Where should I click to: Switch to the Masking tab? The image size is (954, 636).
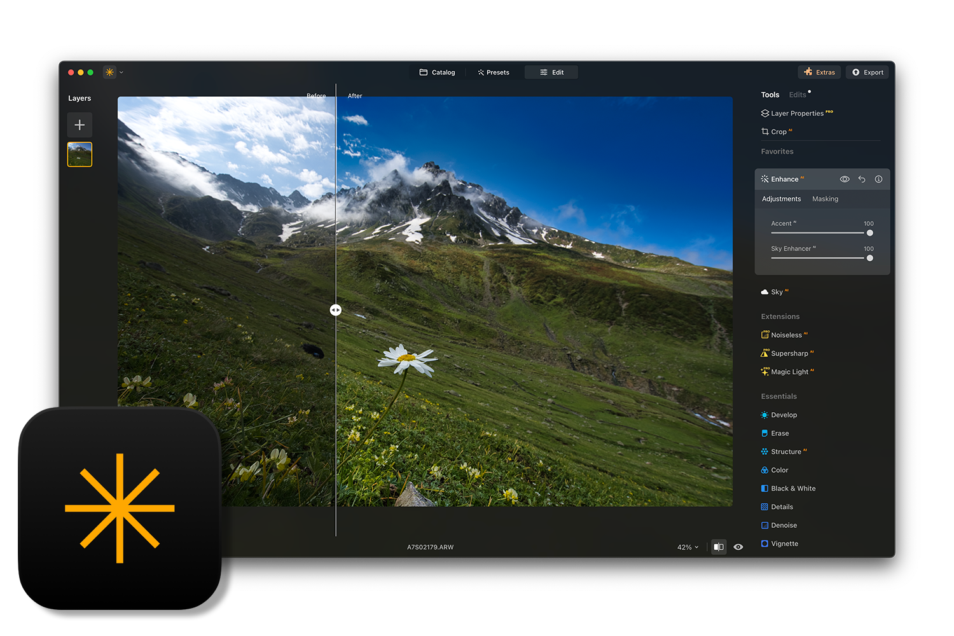tap(825, 199)
